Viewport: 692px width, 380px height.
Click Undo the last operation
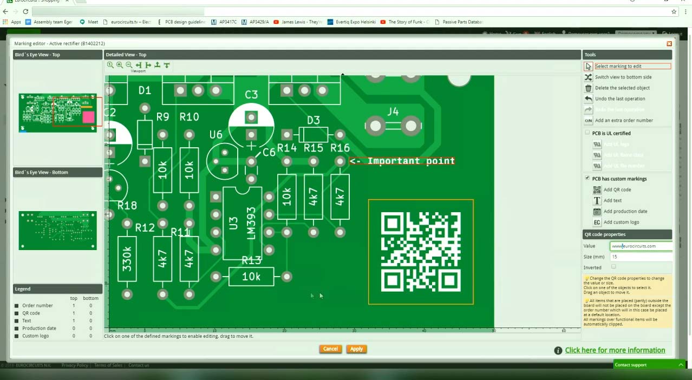pyautogui.click(x=620, y=99)
